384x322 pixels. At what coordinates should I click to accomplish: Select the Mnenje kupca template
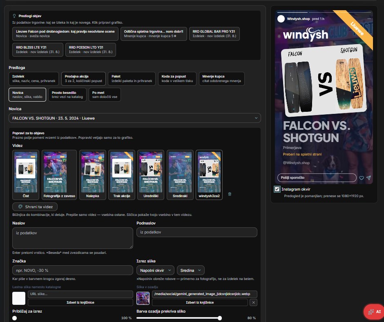click(x=222, y=78)
